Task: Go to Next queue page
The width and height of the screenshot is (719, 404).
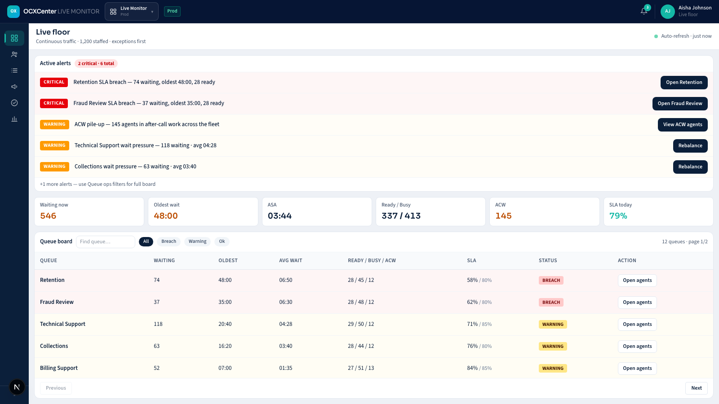Action: tap(697, 388)
